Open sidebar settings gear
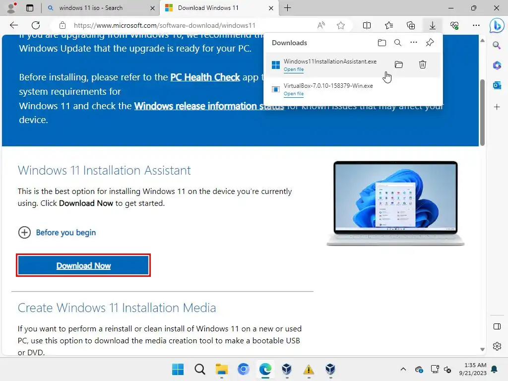The image size is (508, 381). click(497, 346)
